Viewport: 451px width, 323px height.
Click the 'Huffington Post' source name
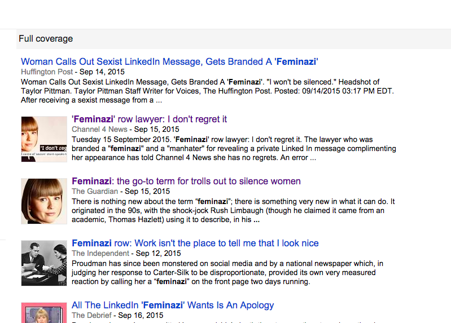coord(47,72)
